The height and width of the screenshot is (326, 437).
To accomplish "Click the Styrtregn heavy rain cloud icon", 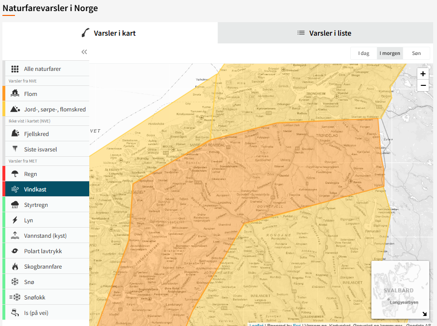I will click(15, 205).
